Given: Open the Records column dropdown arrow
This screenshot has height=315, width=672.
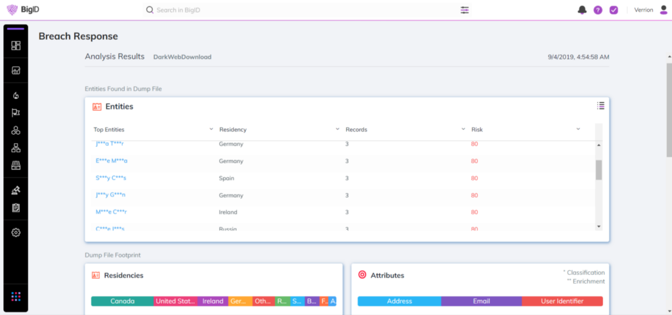Looking at the screenshot, I should tap(463, 129).
